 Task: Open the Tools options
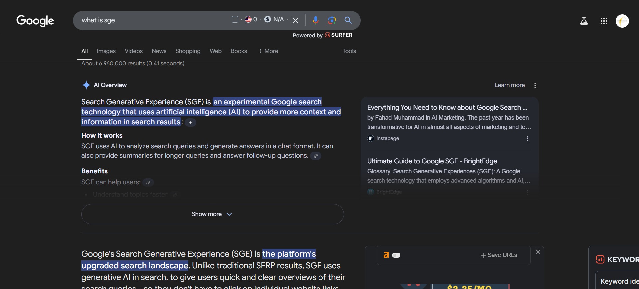[349, 51]
